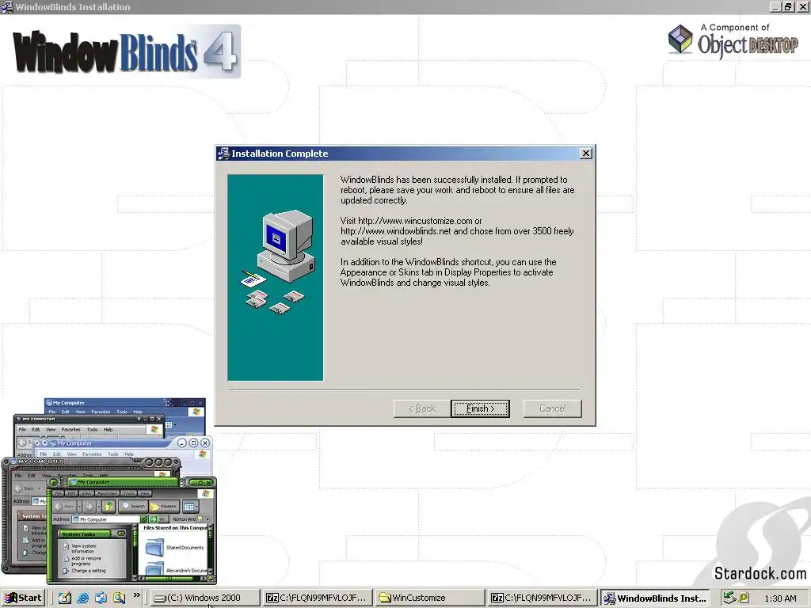Click the installer icon in the Installation Complete title bar

click(x=223, y=153)
